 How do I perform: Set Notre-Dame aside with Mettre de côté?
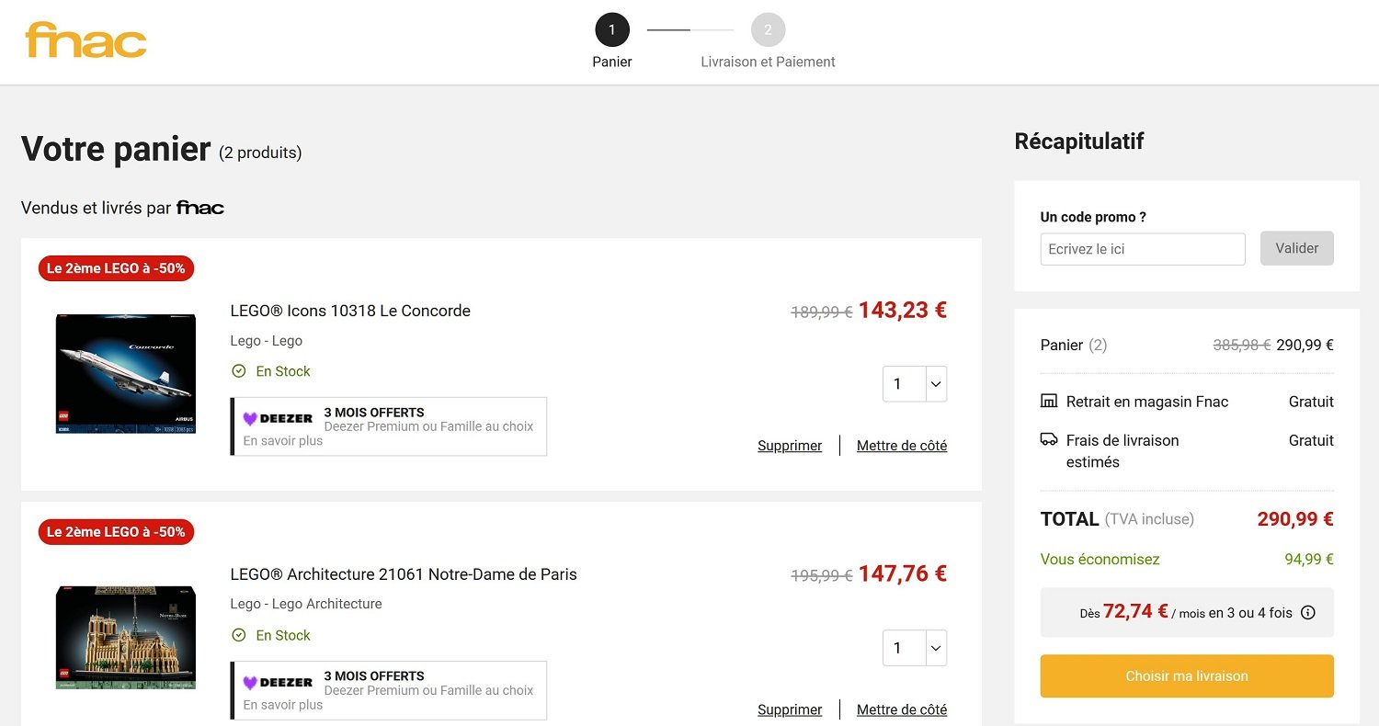pos(902,709)
